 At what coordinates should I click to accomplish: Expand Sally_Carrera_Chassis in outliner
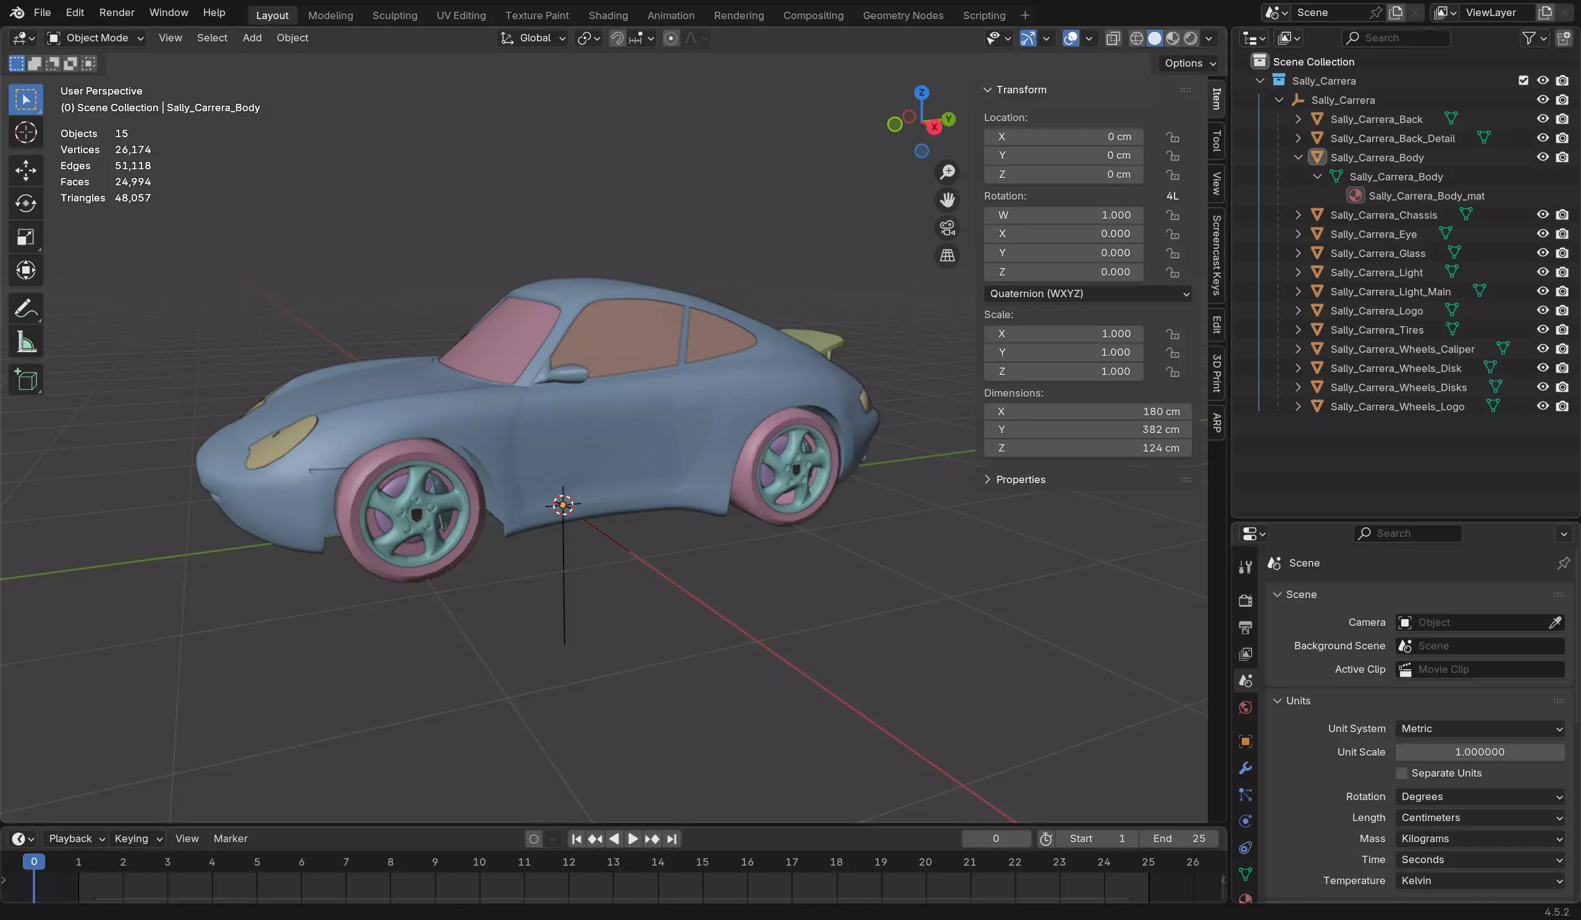pos(1298,214)
